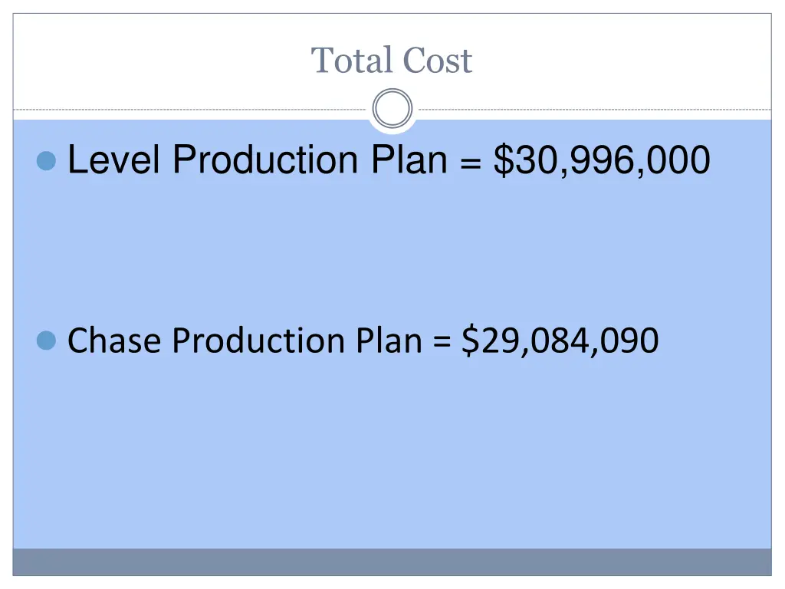
Task: Click "Production" in the Chase Production Plan line
Action: point(260,341)
